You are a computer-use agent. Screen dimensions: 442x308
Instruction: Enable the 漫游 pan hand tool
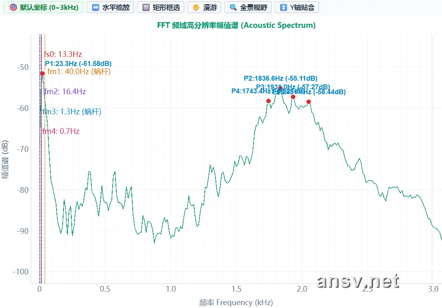(205, 7)
